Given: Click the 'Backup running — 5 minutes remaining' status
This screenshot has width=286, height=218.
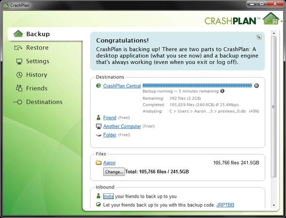Looking at the screenshot, I should pyautogui.click(x=181, y=91).
